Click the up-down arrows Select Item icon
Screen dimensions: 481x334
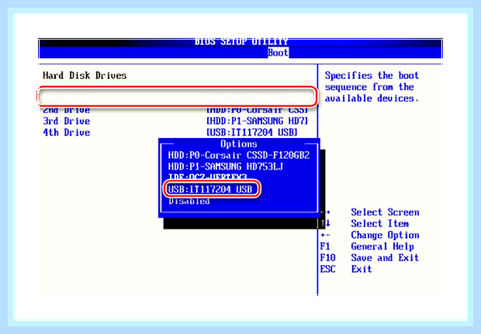pos(325,223)
